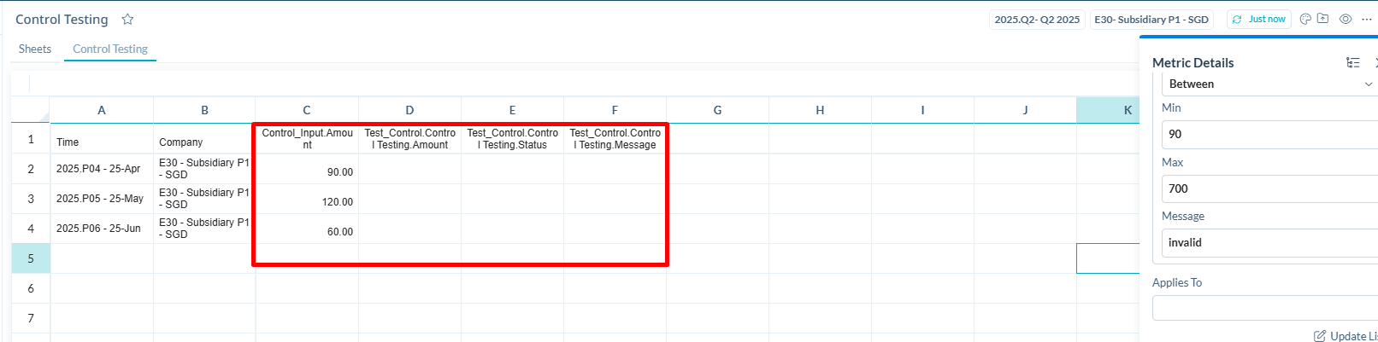
Task: Click the Update link at panel bottom
Action: (1346, 336)
